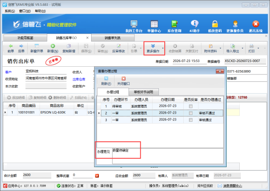The width and height of the screenshot is (270, 191).
Task: Click 附件资料 toolbar icon
Action: coord(211,48)
